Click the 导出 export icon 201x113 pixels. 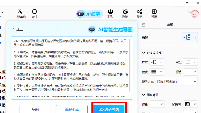coord(154,11)
